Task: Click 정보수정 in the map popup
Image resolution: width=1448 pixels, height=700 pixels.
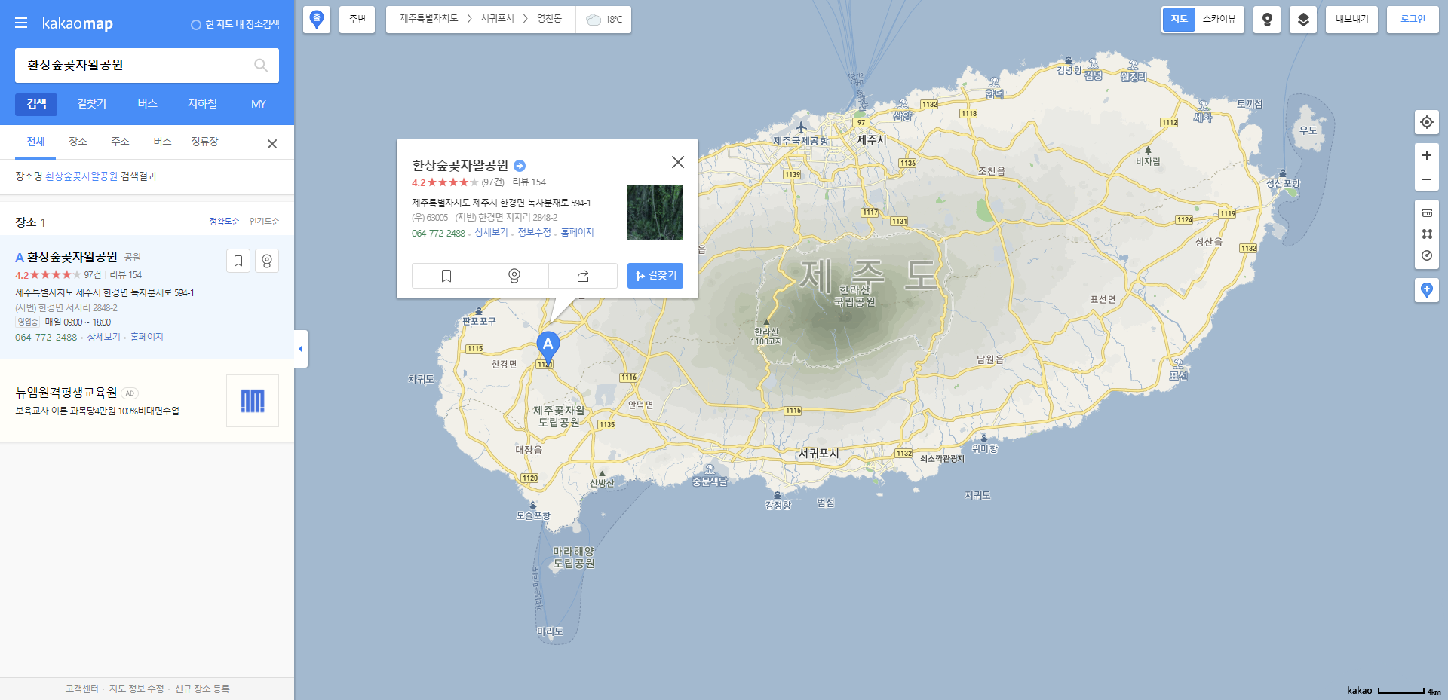Action: tap(534, 233)
